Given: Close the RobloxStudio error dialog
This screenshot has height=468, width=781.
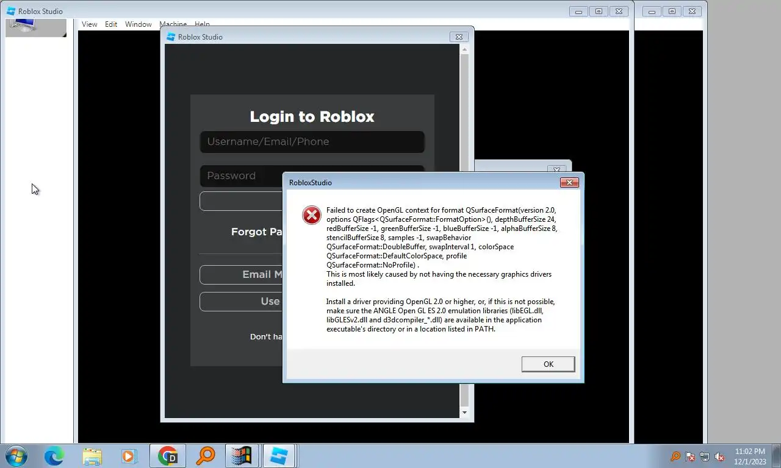Looking at the screenshot, I should pos(569,182).
